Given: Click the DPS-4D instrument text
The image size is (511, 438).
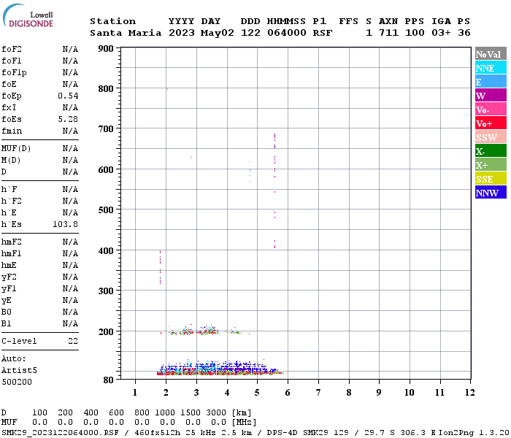Looking at the screenshot, I should (283, 432).
